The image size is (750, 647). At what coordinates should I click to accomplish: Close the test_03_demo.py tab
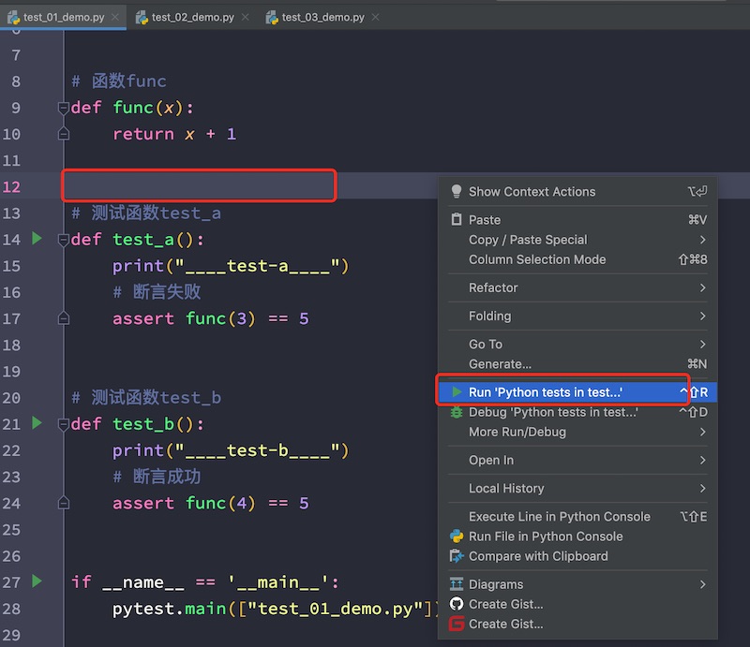(376, 17)
